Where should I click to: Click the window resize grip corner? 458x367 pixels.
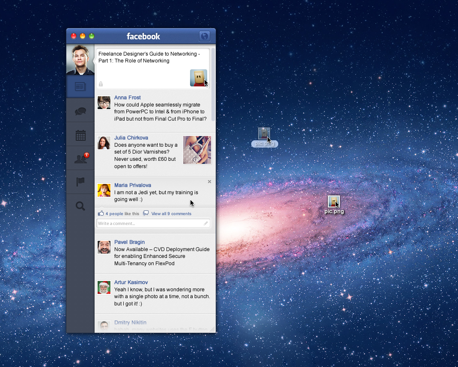click(213, 330)
